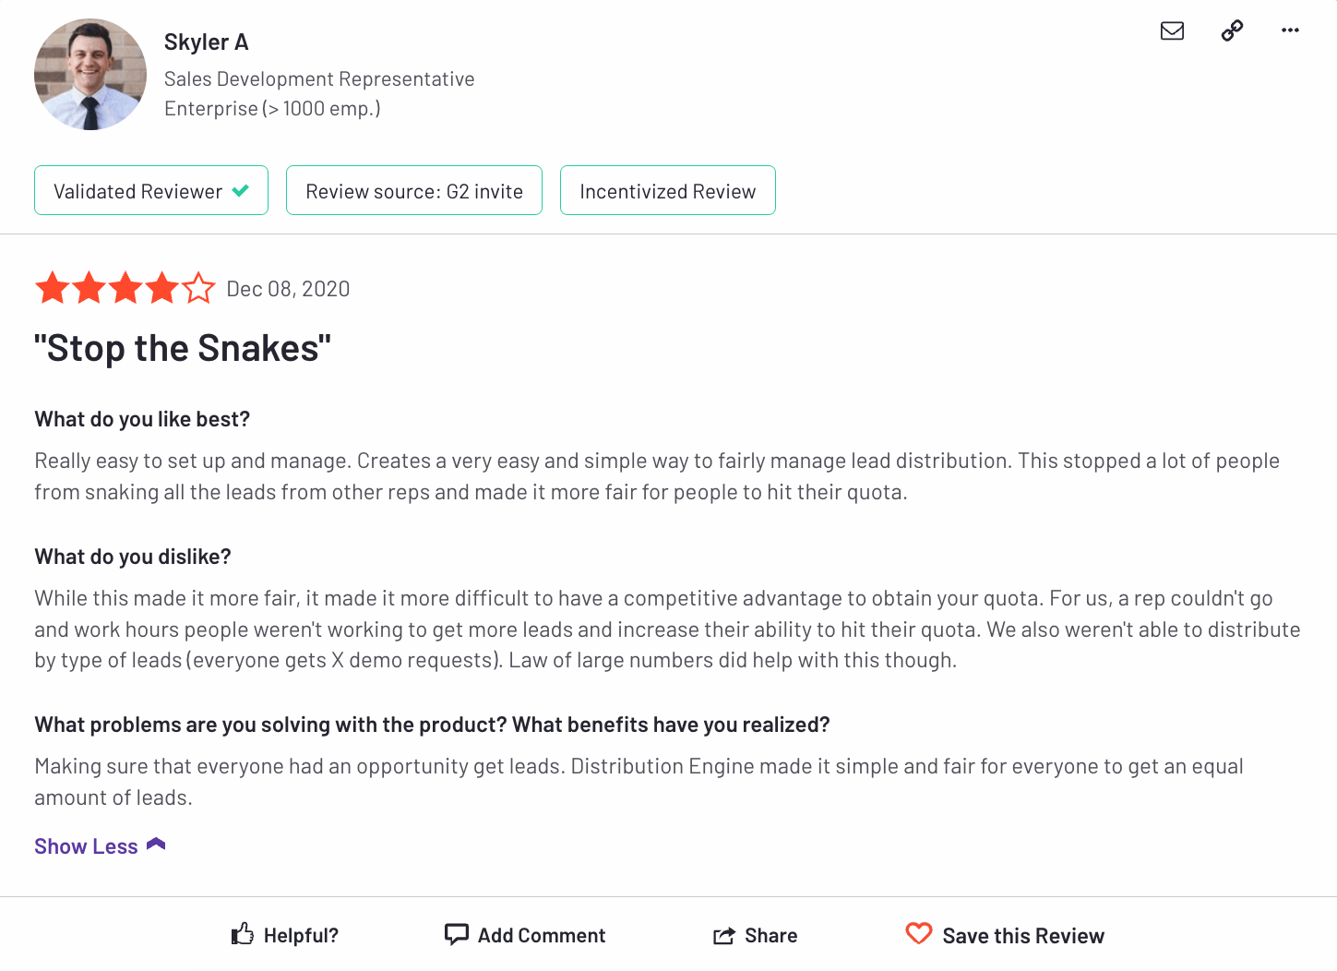Click the Validated Reviewer badge
This screenshot has width=1337, height=971.
point(138,191)
